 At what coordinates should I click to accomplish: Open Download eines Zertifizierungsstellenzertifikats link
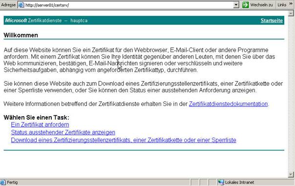124,140
